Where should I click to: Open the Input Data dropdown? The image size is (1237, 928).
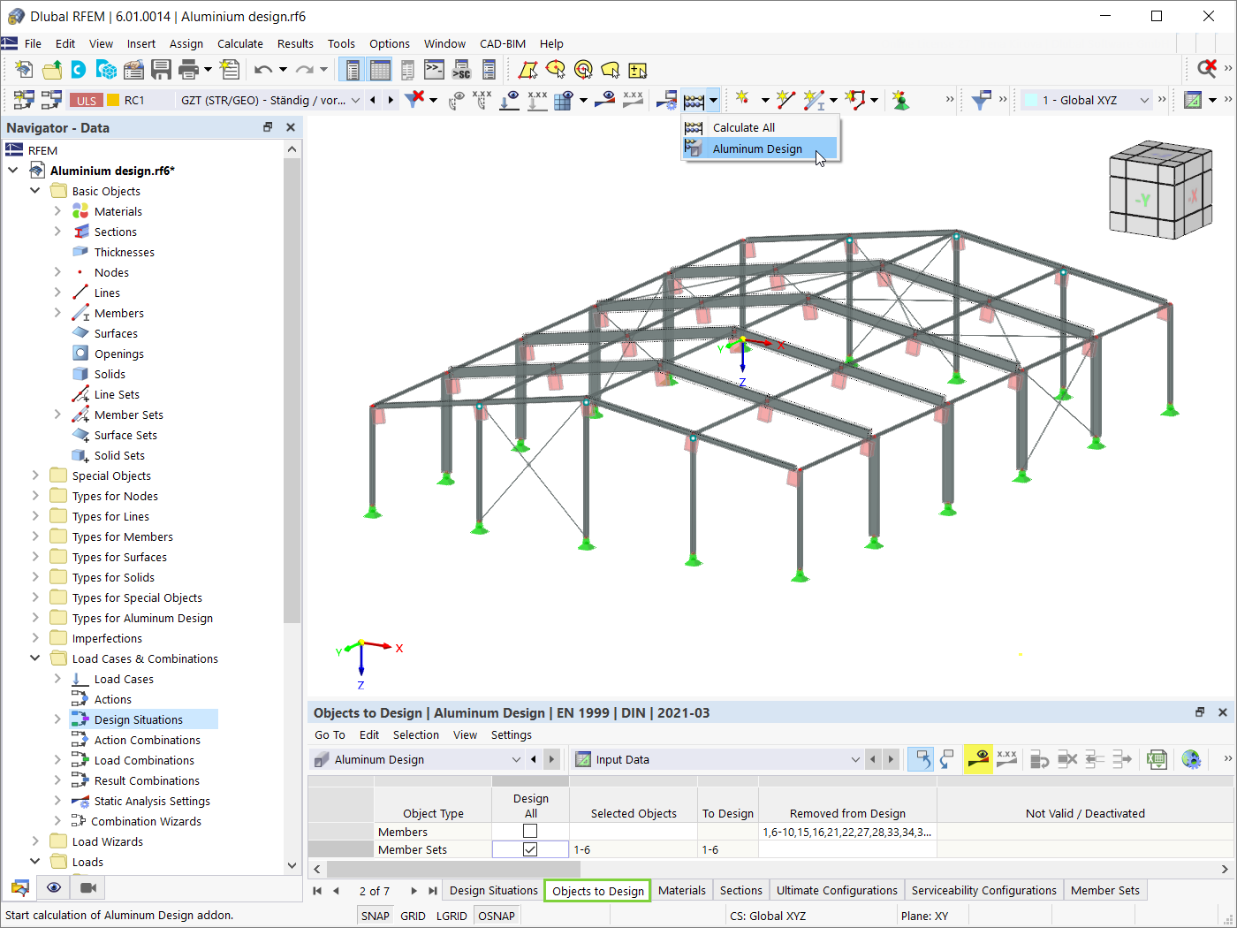[x=854, y=759]
